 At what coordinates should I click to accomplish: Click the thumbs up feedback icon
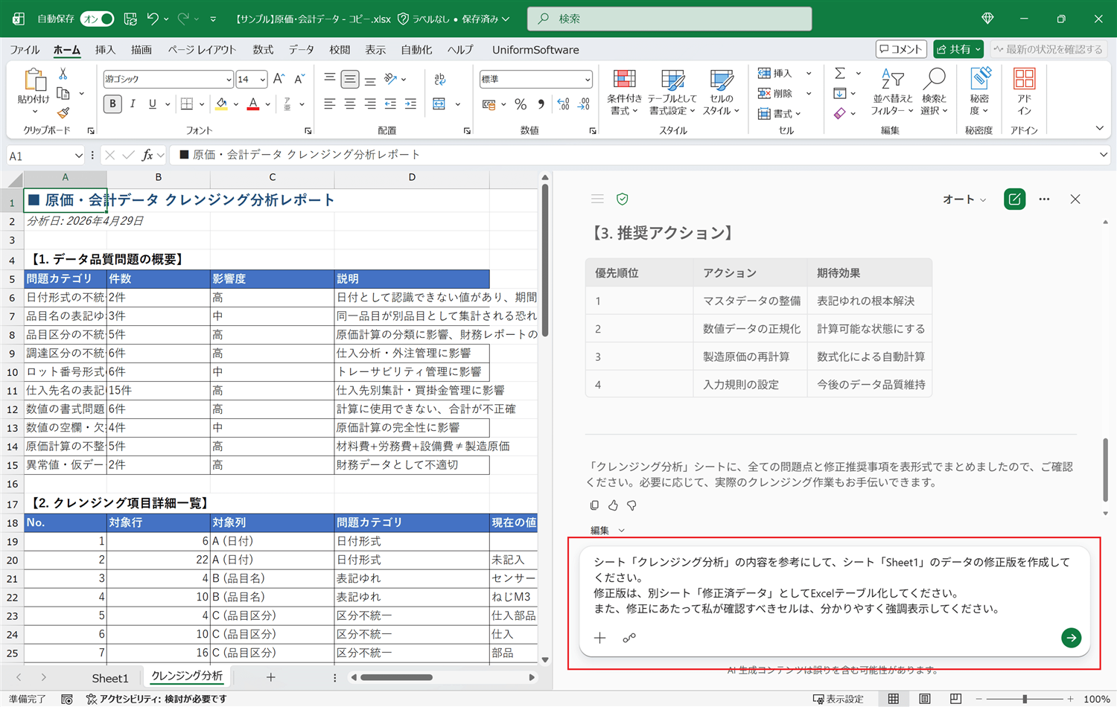(613, 505)
